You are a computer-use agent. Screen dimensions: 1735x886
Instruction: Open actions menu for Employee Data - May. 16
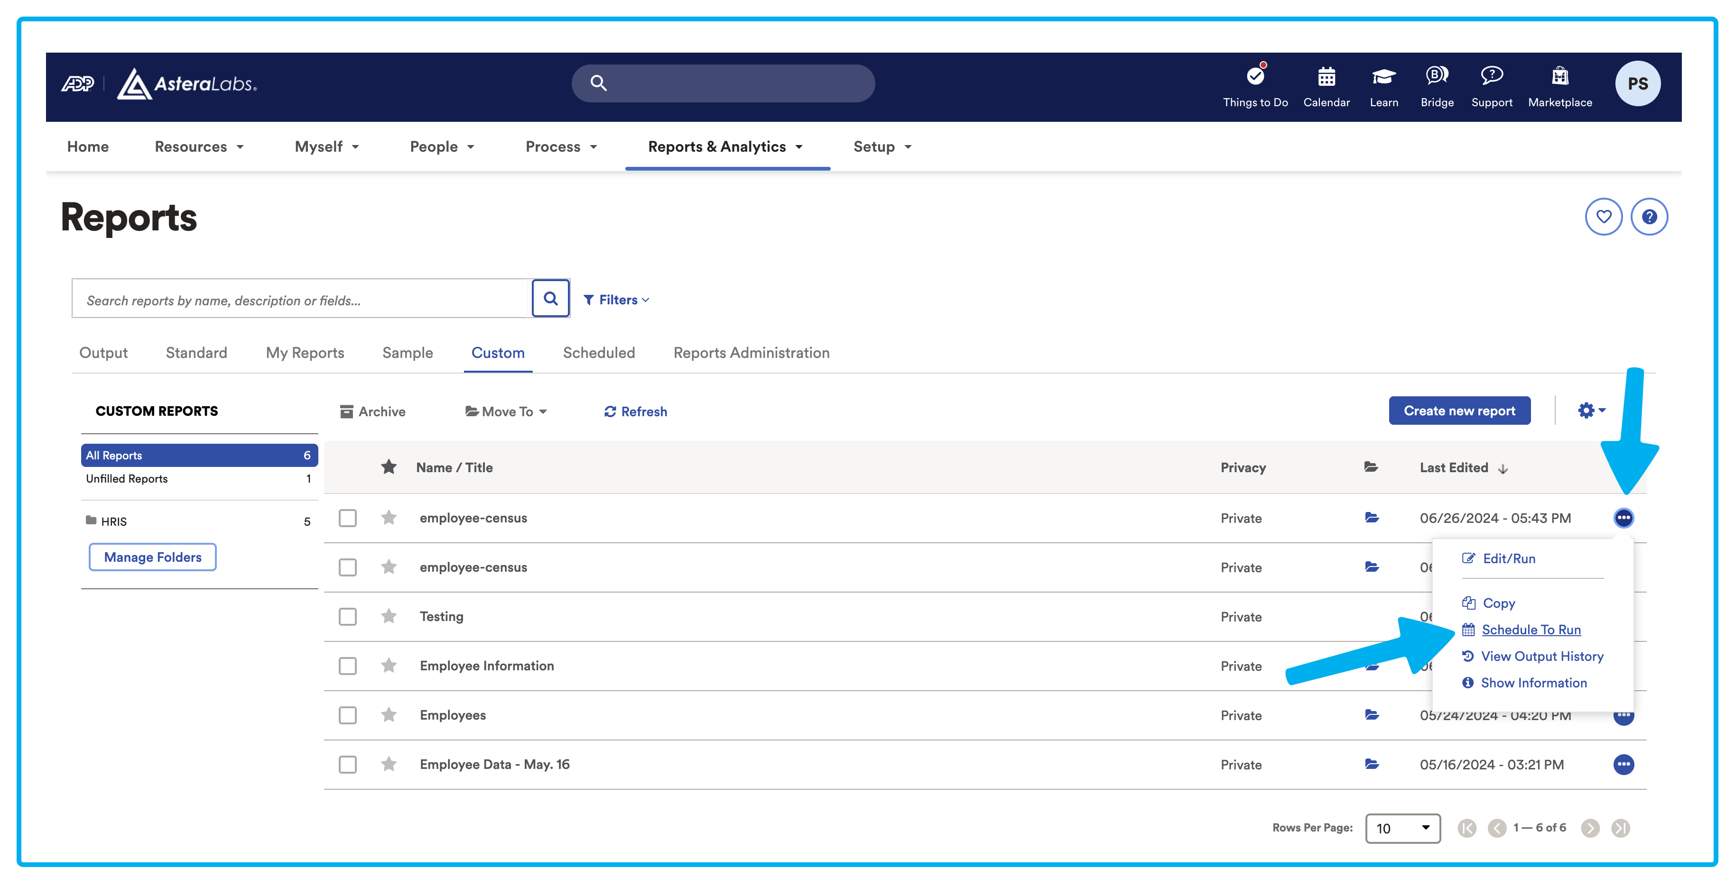click(x=1623, y=764)
